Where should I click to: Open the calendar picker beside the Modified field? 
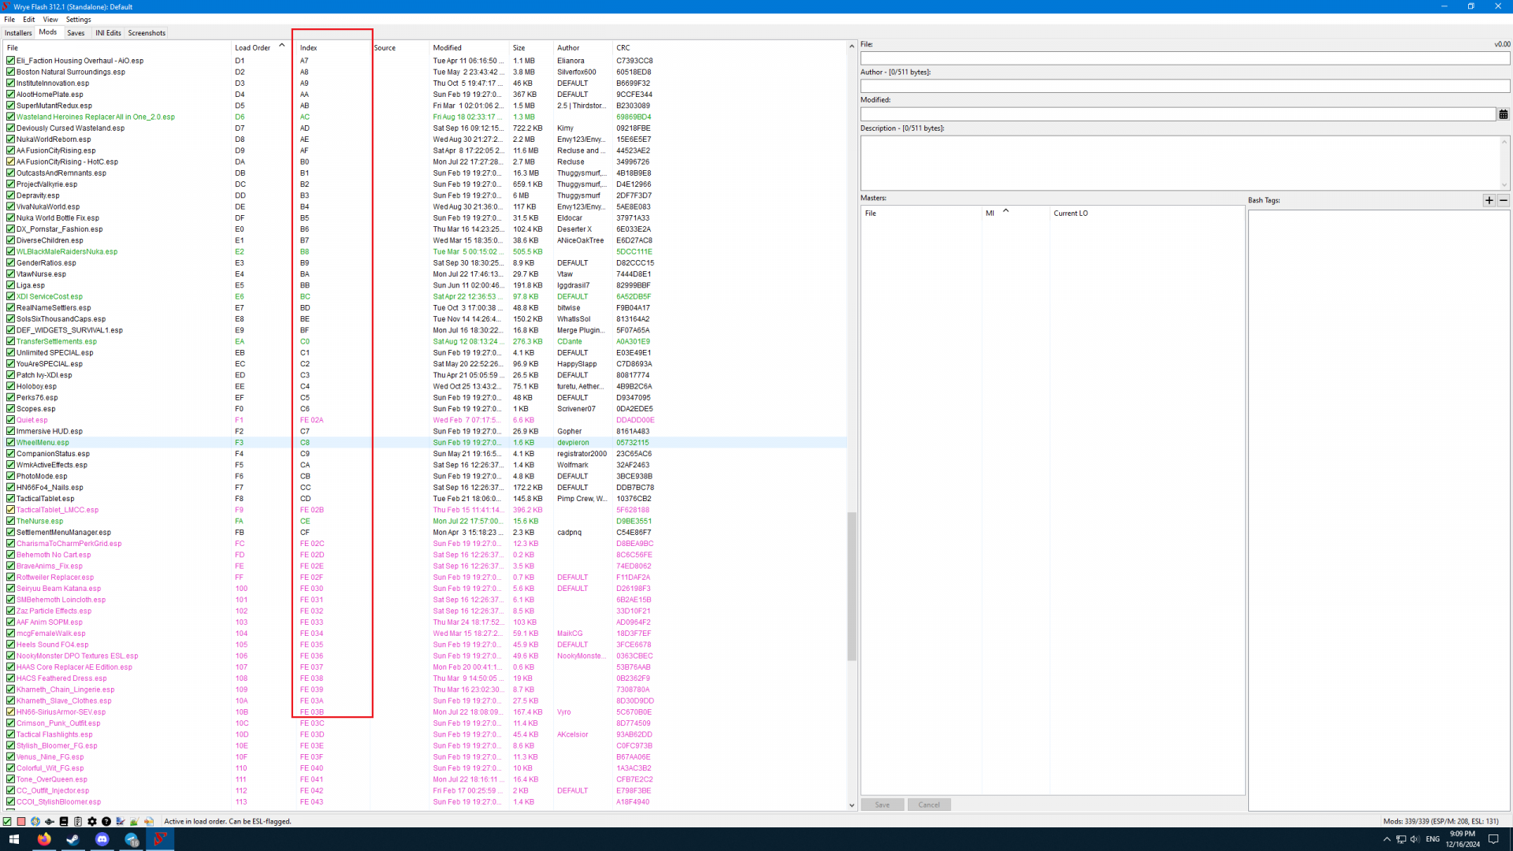click(1503, 114)
